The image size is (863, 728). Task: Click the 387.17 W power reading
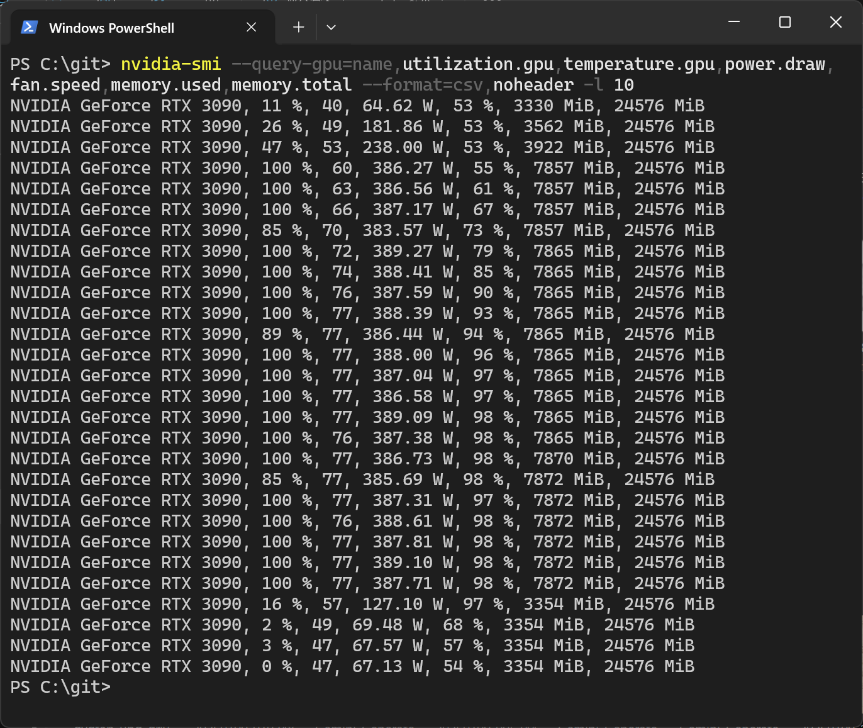click(x=413, y=210)
